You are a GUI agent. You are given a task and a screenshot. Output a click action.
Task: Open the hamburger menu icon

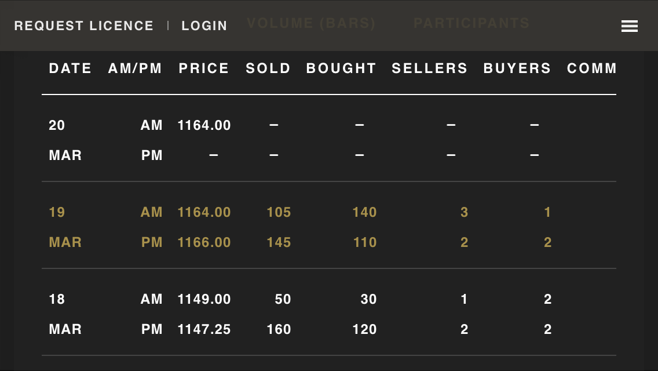coord(630,26)
